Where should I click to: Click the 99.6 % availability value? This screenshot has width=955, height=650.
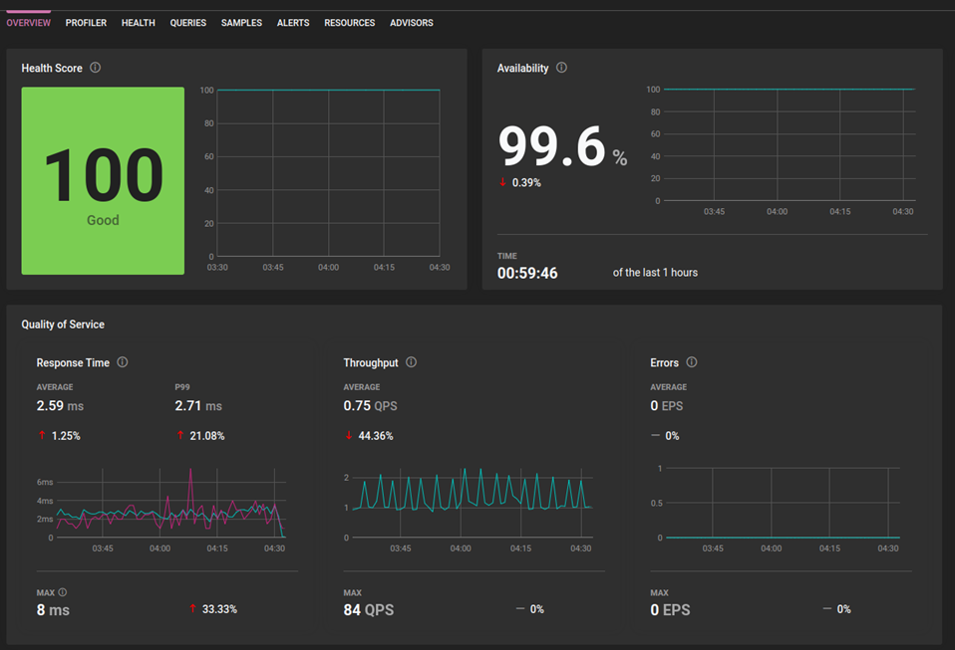(562, 146)
